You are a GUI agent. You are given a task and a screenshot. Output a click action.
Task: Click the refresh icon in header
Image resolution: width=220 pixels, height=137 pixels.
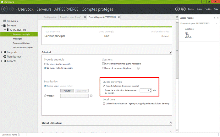pos(183,9)
